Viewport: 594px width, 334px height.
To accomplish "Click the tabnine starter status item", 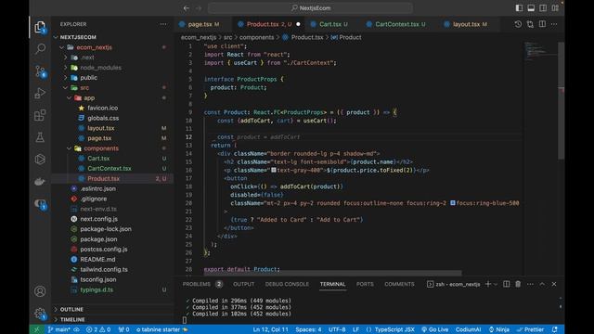I will (161, 329).
